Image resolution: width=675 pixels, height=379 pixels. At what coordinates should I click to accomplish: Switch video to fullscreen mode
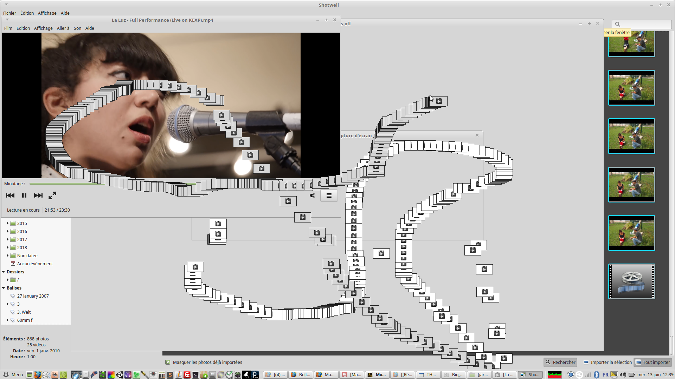coord(52,195)
